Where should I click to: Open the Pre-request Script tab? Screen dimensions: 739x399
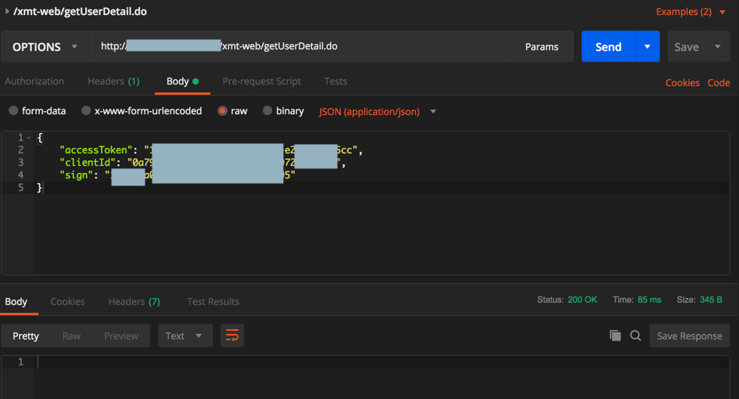point(261,81)
